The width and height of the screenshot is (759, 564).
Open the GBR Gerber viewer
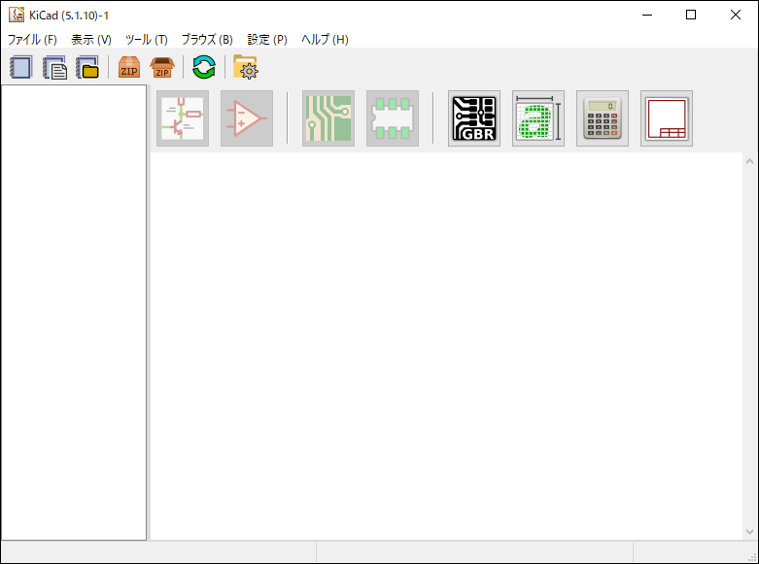(x=474, y=118)
